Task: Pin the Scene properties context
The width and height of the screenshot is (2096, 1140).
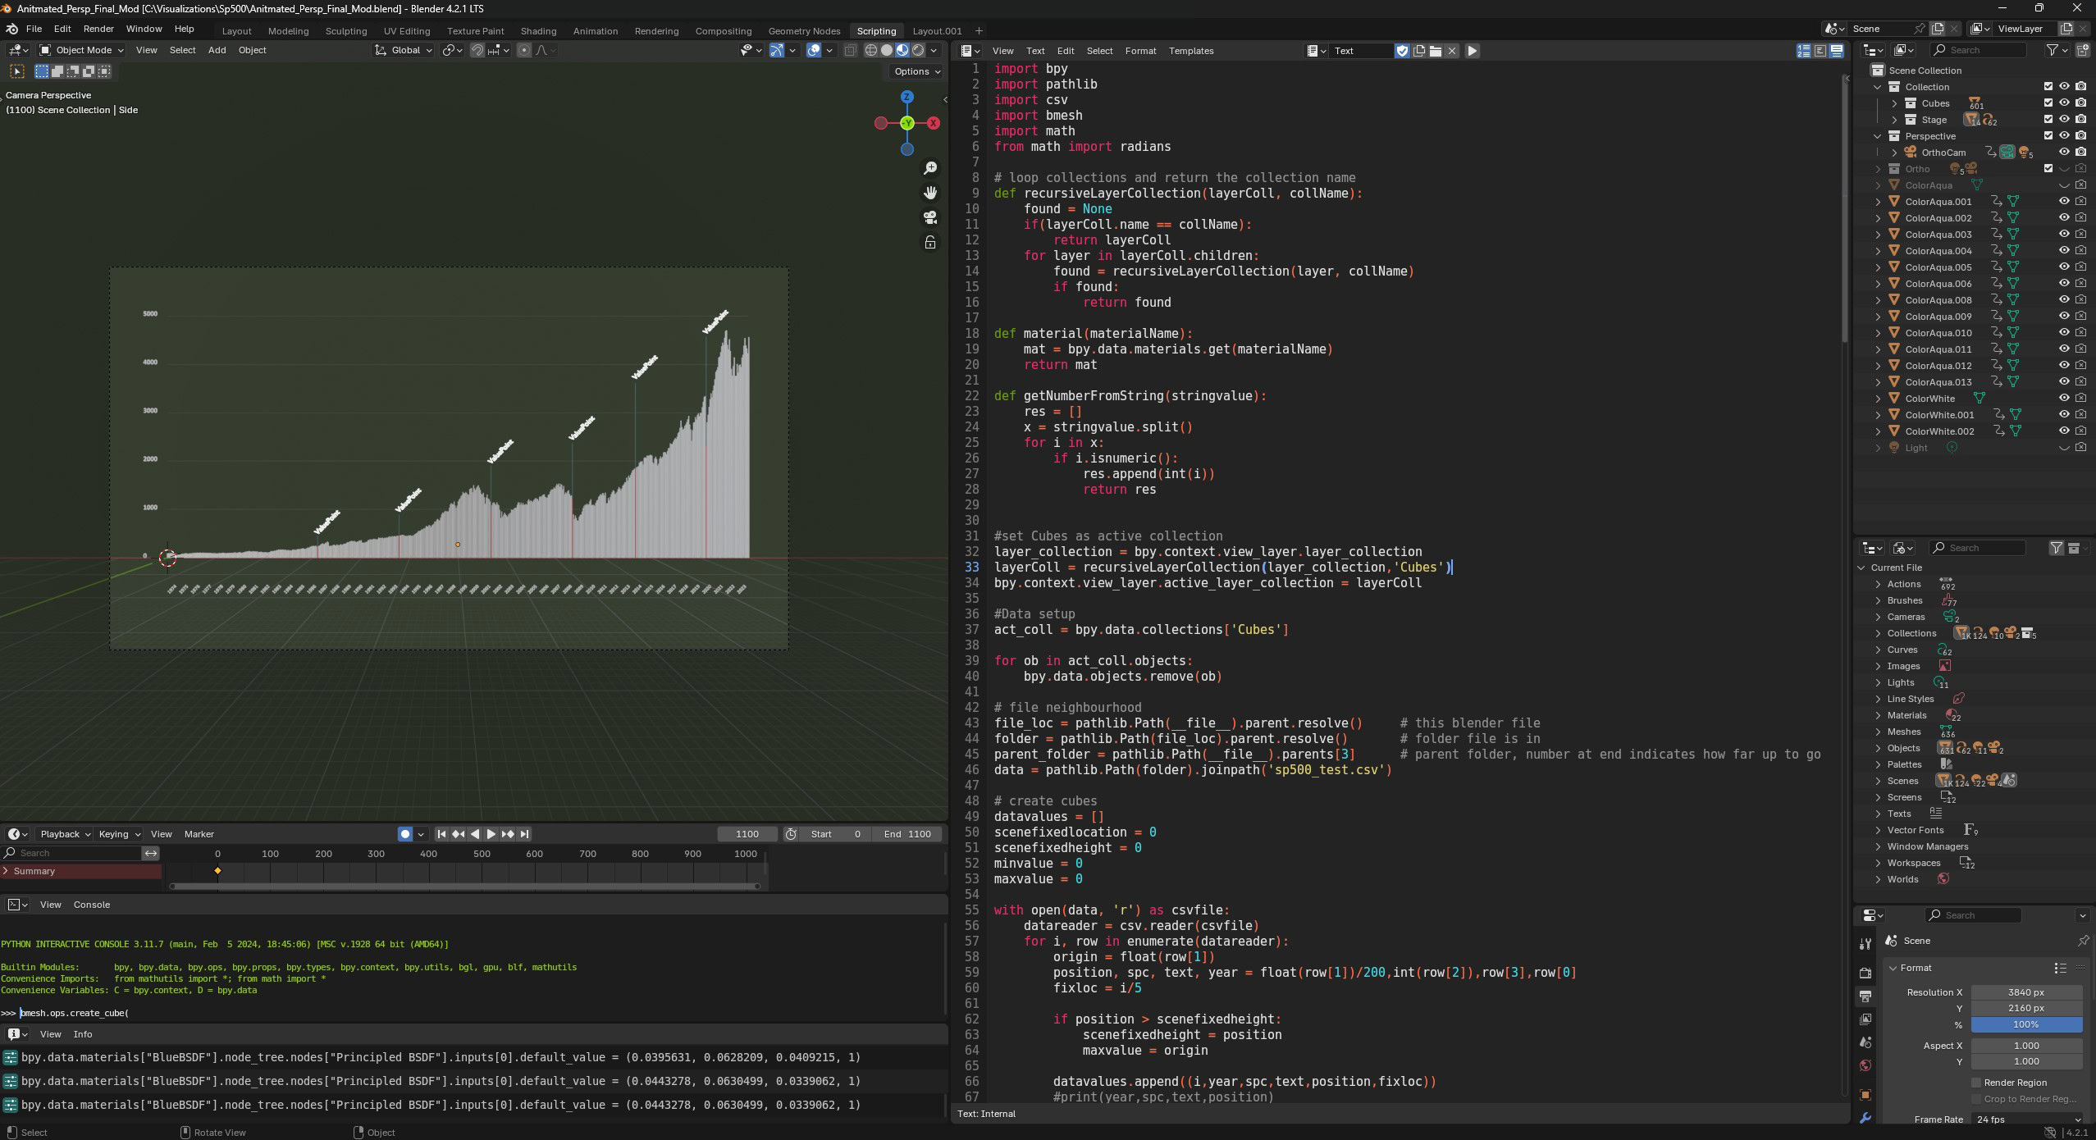Action: point(2084,941)
